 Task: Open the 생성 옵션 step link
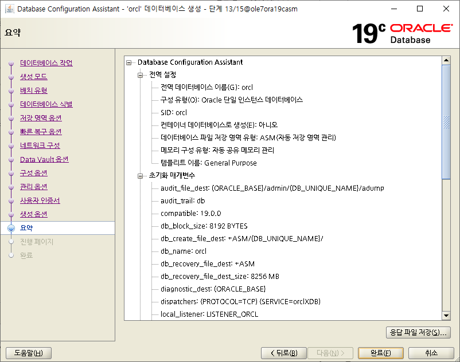pyautogui.click(x=34, y=214)
